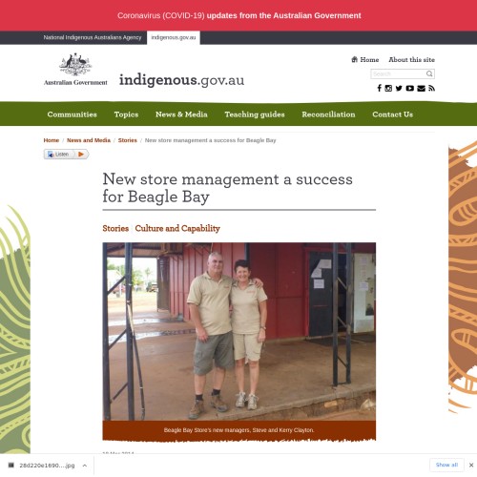Open the RSS feed icon
477x477 pixels.
pos(431,88)
